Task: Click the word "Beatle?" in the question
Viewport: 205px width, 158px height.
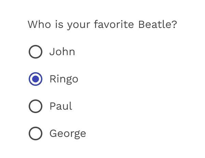Action: (158, 25)
